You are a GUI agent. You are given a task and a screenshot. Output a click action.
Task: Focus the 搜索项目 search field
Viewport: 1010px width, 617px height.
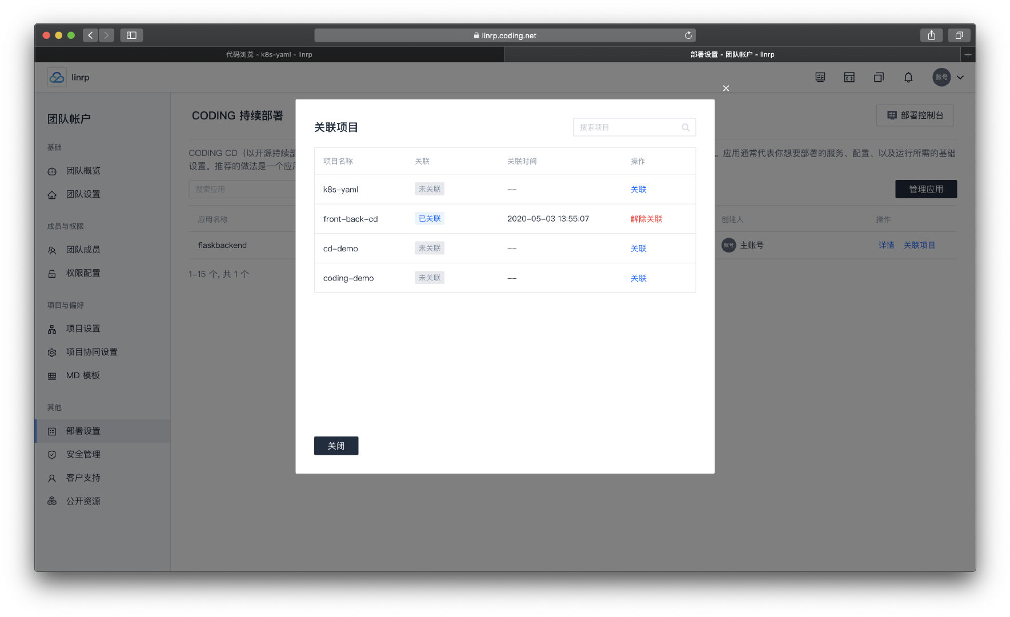tap(634, 127)
